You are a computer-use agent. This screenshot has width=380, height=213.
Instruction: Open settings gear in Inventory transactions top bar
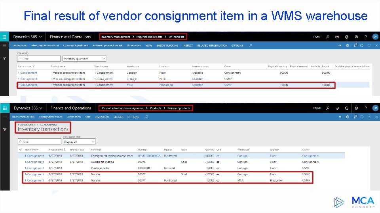[356, 108]
